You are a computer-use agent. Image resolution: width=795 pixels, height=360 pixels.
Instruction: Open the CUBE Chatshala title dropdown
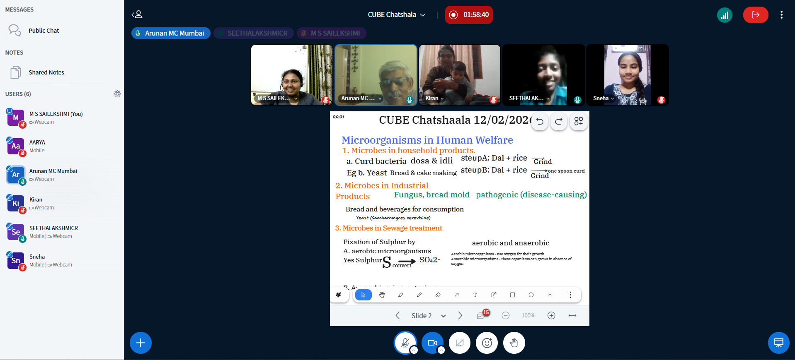[396, 15]
